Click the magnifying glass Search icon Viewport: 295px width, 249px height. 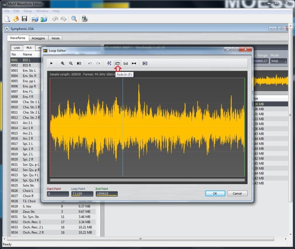[74, 19]
